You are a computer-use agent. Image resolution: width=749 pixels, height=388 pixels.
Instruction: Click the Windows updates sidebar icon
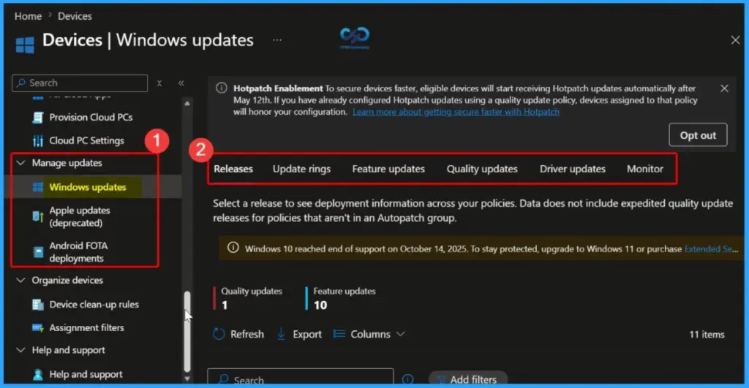coord(38,187)
